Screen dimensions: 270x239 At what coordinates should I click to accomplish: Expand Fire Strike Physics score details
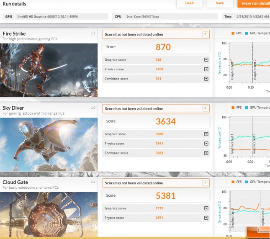pyautogui.click(x=206, y=69)
